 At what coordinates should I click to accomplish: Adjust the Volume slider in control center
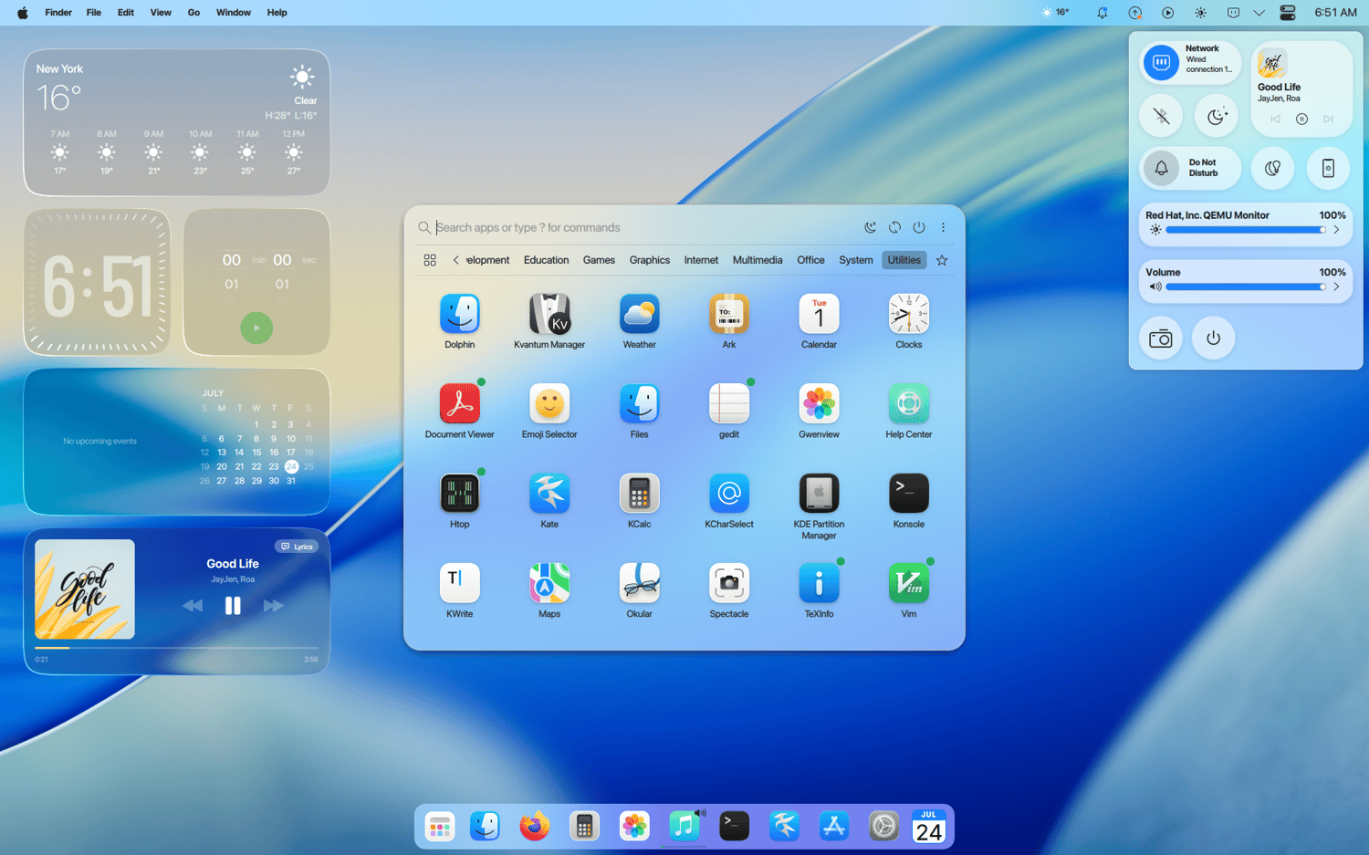click(x=1246, y=287)
